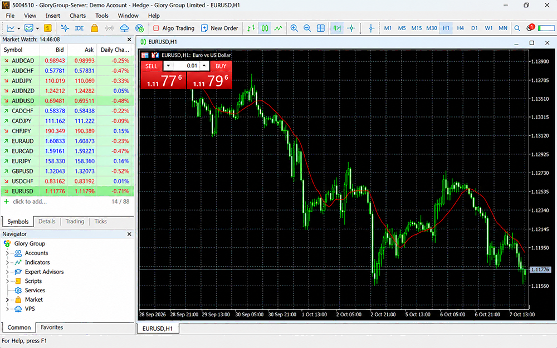The width and height of the screenshot is (557, 348).
Task: Click the connection status bar indicator
Action: coord(546,28)
